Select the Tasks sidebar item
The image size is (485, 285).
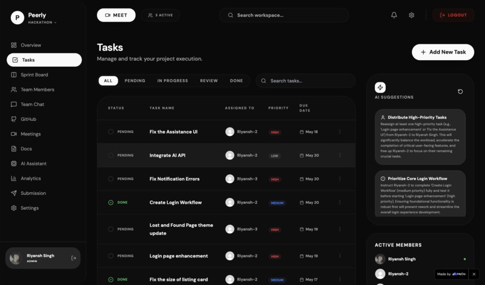(45, 60)
